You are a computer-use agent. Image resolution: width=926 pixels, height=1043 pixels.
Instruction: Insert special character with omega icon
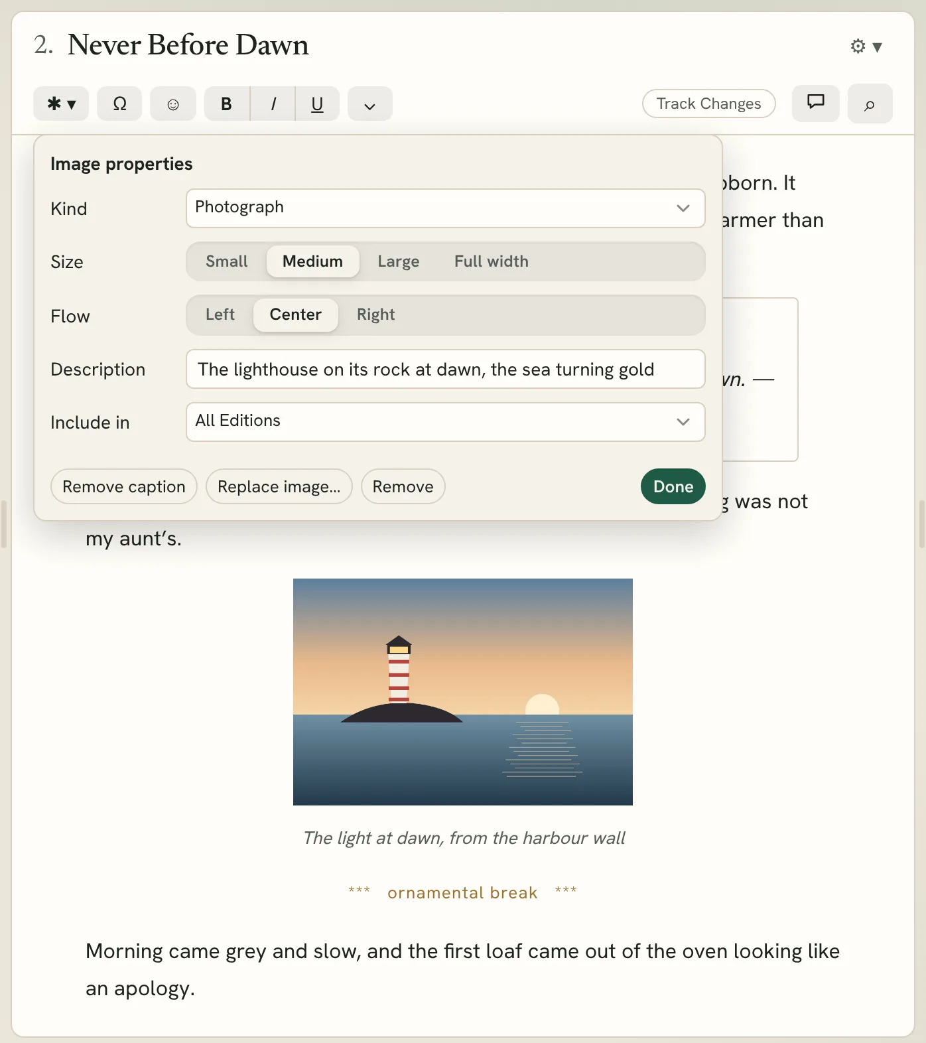pos(119,104)
